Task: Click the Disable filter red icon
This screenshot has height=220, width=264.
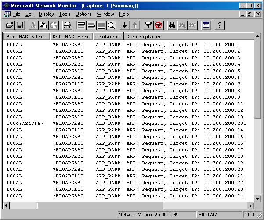Action: pos(158,25)
